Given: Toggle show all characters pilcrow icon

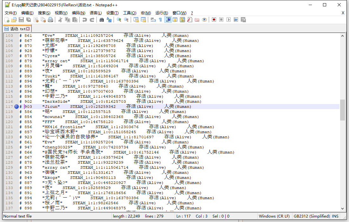Looking at the screenshot, I should [x=160, y=20].
